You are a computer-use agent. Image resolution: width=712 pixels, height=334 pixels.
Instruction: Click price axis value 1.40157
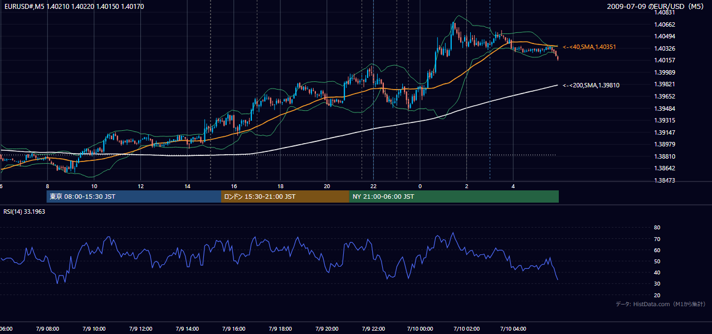click(664, 60)
